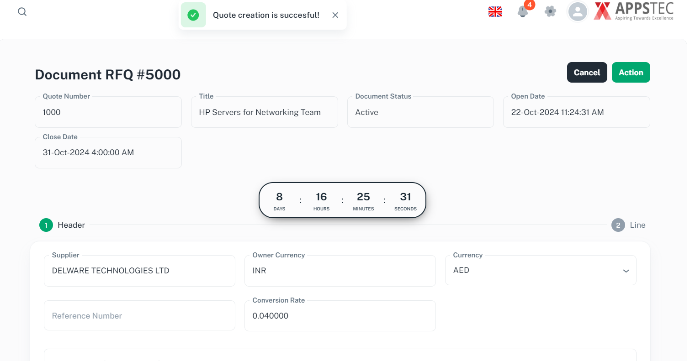Open the green Action button
The width and height of the screenshot is (690, 361).
point(631,73)
